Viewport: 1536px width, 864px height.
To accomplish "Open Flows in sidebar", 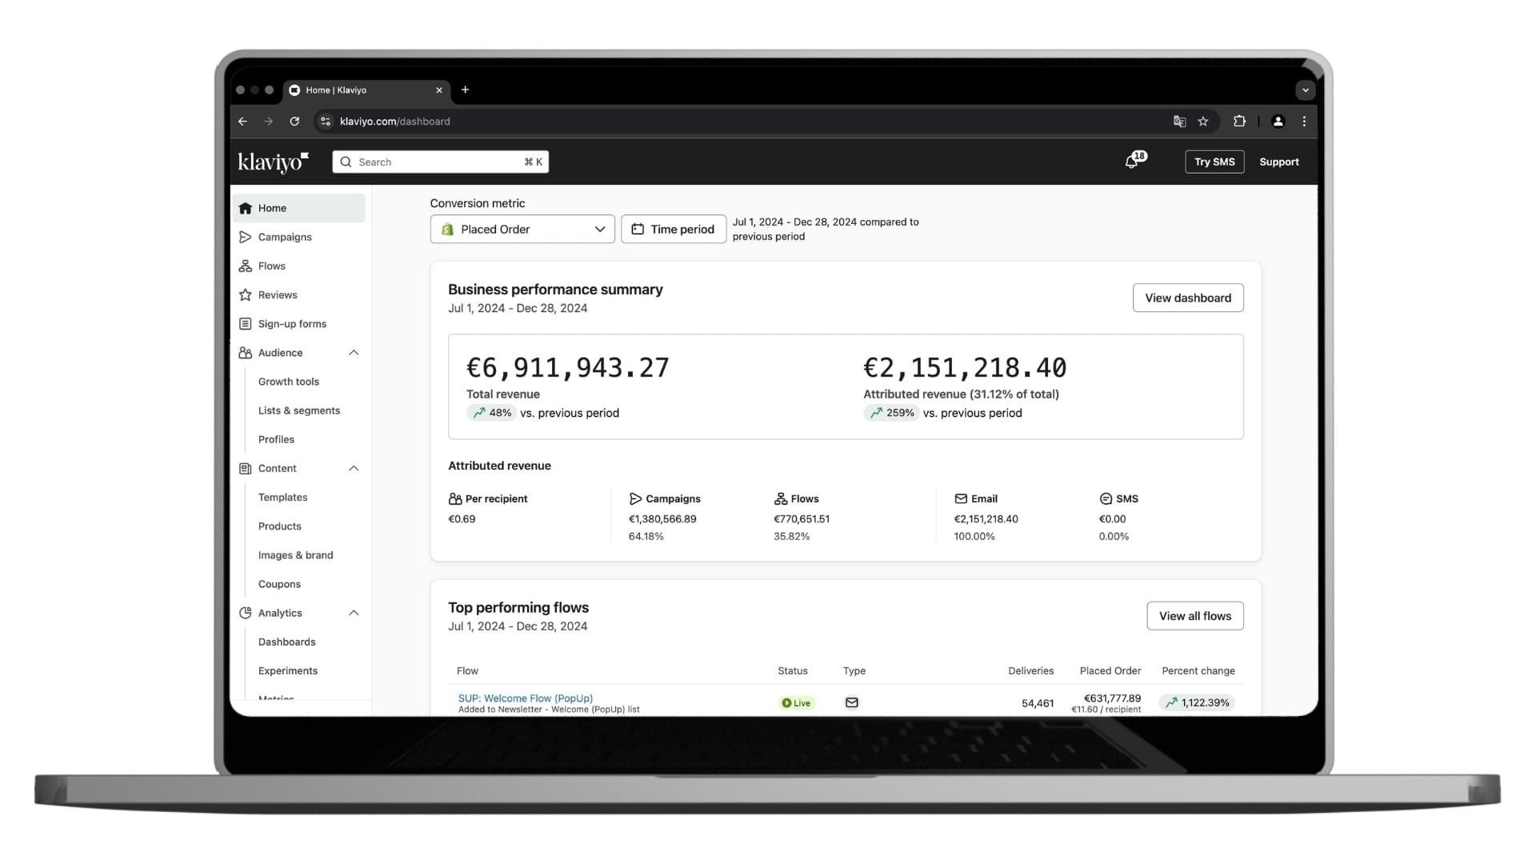I will [x=272, y=266].
